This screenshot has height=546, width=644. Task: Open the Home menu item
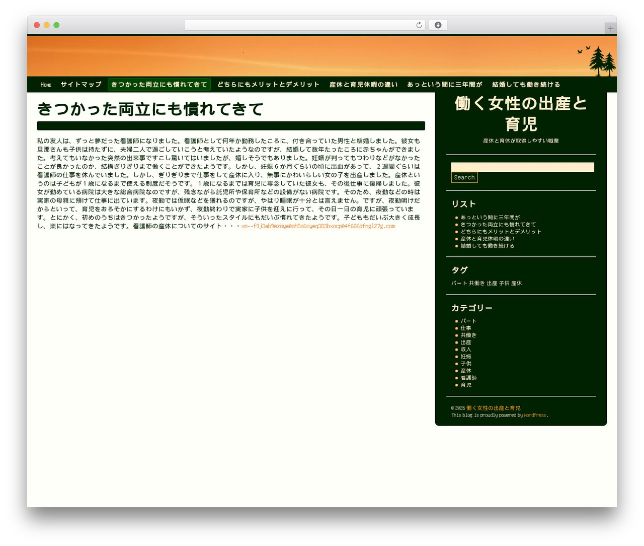pos(46,85)
